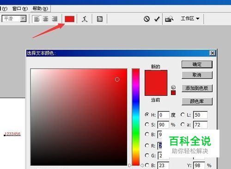Click the S percent input field
The width and height of the screenshot is (231, 169).
(x=164, y=125)
